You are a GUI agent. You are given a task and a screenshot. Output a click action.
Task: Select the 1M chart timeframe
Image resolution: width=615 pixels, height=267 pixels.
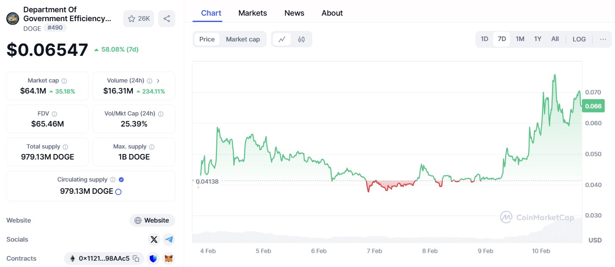pos(520,39)
